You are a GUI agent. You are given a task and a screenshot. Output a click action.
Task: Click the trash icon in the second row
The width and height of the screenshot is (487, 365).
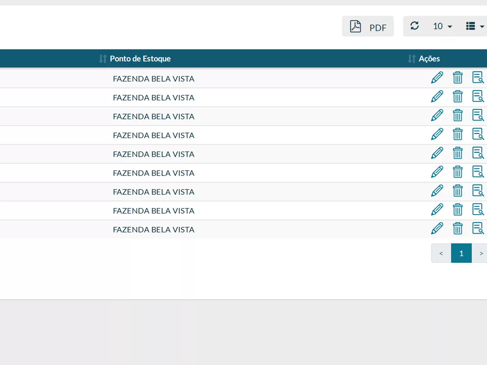click(x=458, y=97)
